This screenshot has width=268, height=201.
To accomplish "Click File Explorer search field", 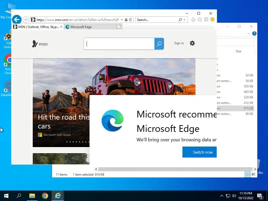I will click(235, 42).
